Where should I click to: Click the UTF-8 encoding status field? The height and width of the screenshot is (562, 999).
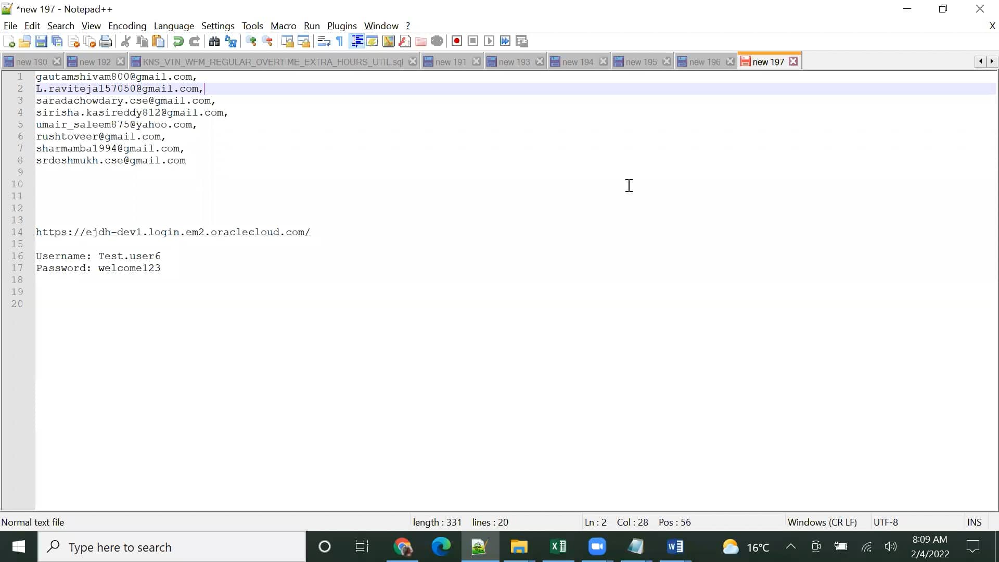coord(886,522)
